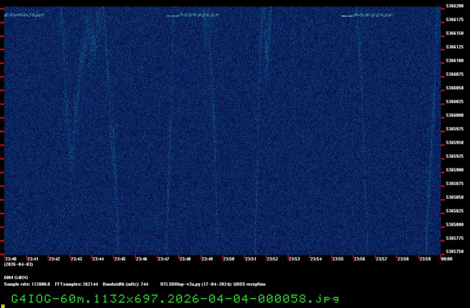Click the 23:40 time axis label

[x=11, y=259]
